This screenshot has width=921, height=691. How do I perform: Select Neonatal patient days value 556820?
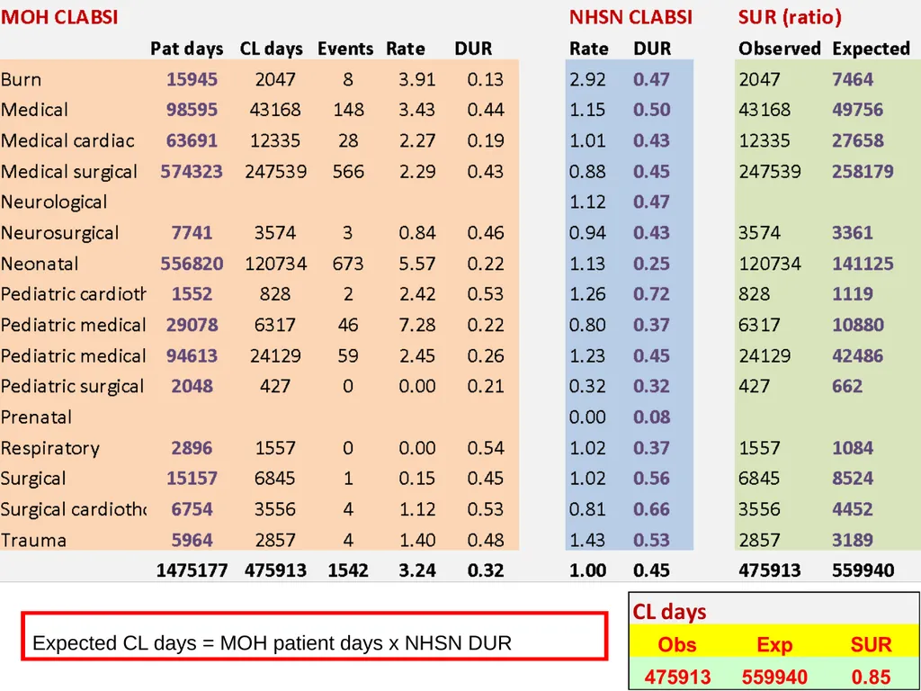[x=192, y=264]
